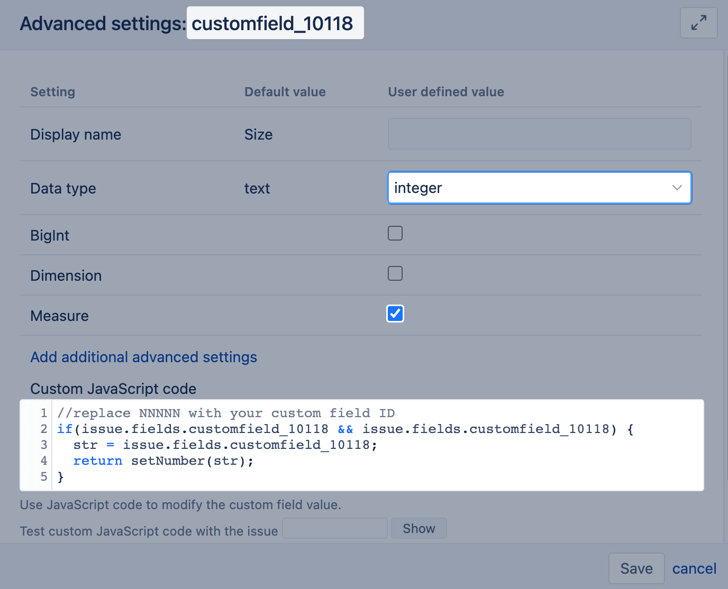Click the Show button to test JavaScript
Viewport: 728px width, 589px height.
[418, 528]
